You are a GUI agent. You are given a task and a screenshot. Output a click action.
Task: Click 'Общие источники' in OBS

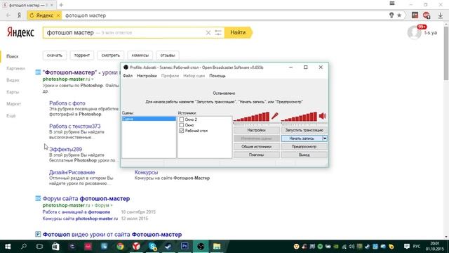[256, 147]
